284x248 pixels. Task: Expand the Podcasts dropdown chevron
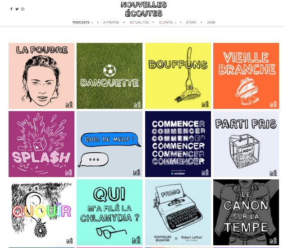[92, 23]
